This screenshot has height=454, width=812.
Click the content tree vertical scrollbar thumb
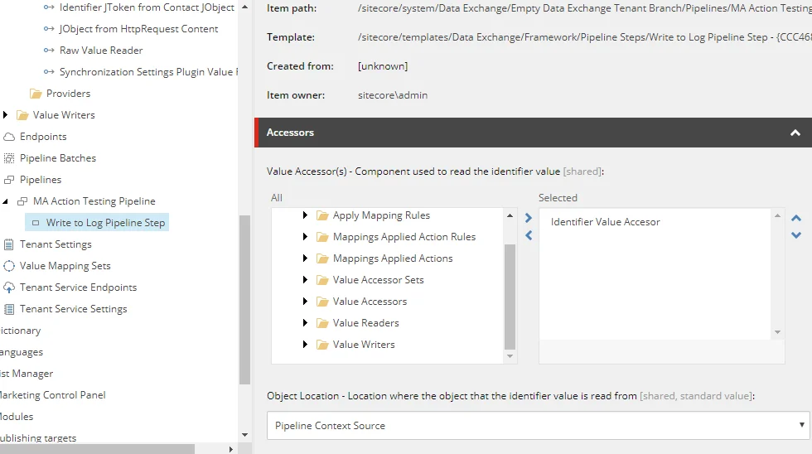click(244, 300)
